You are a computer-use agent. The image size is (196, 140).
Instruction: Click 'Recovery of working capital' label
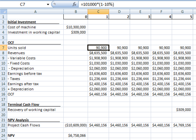(35, 110)
